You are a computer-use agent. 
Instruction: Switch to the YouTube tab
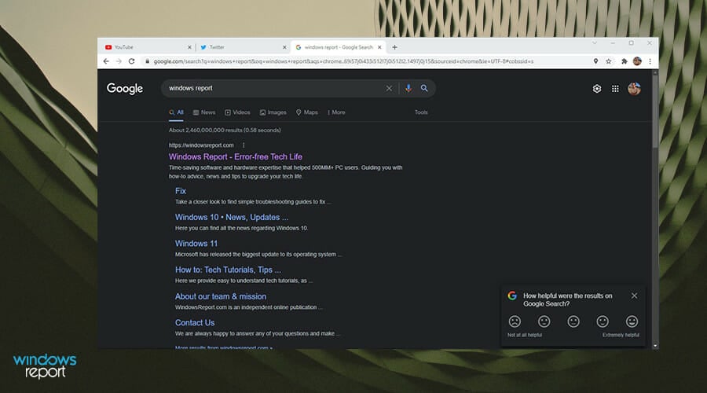pos(146,47)
